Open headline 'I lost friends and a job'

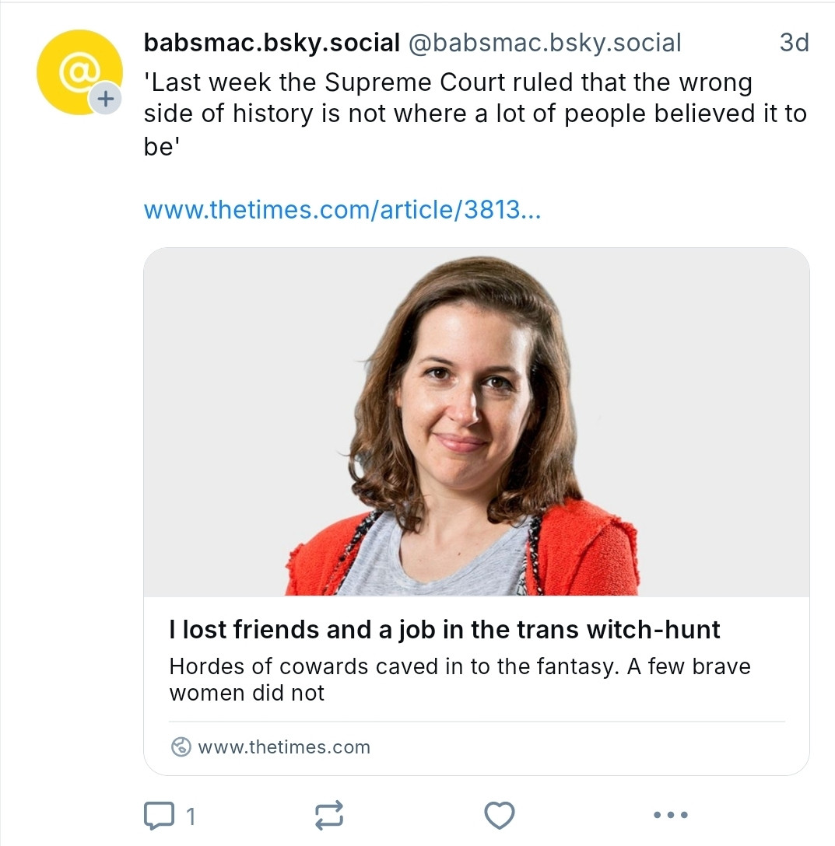(444, 630)
